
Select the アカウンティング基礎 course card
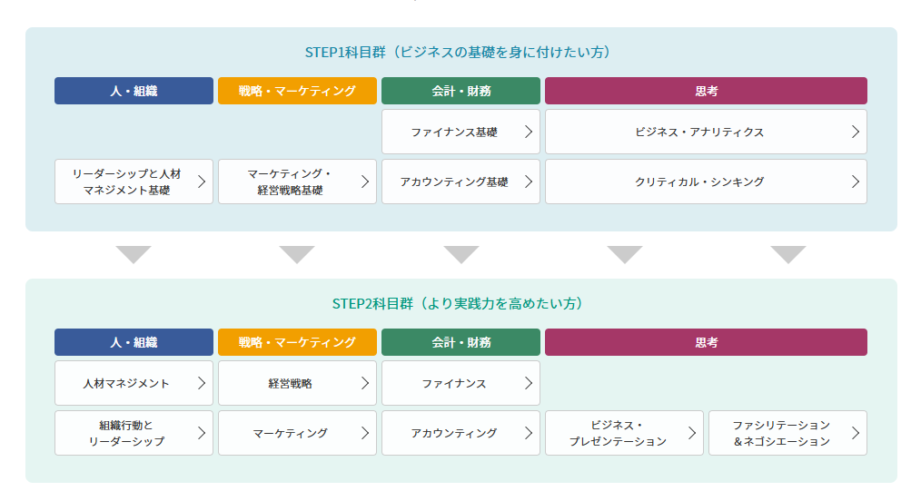point(460,182)
